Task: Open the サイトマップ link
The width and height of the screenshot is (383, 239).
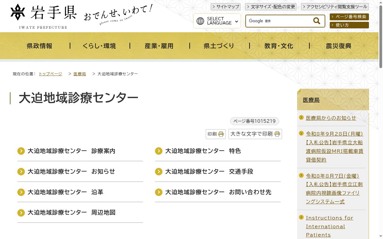Action: (x=226, y=7)
